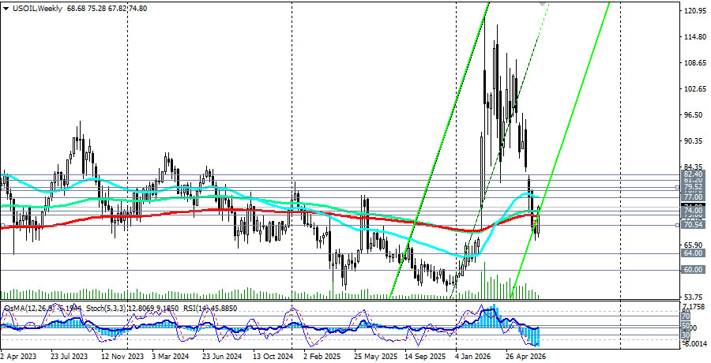Click the 53.75 value on price scale

coord(695,298)
